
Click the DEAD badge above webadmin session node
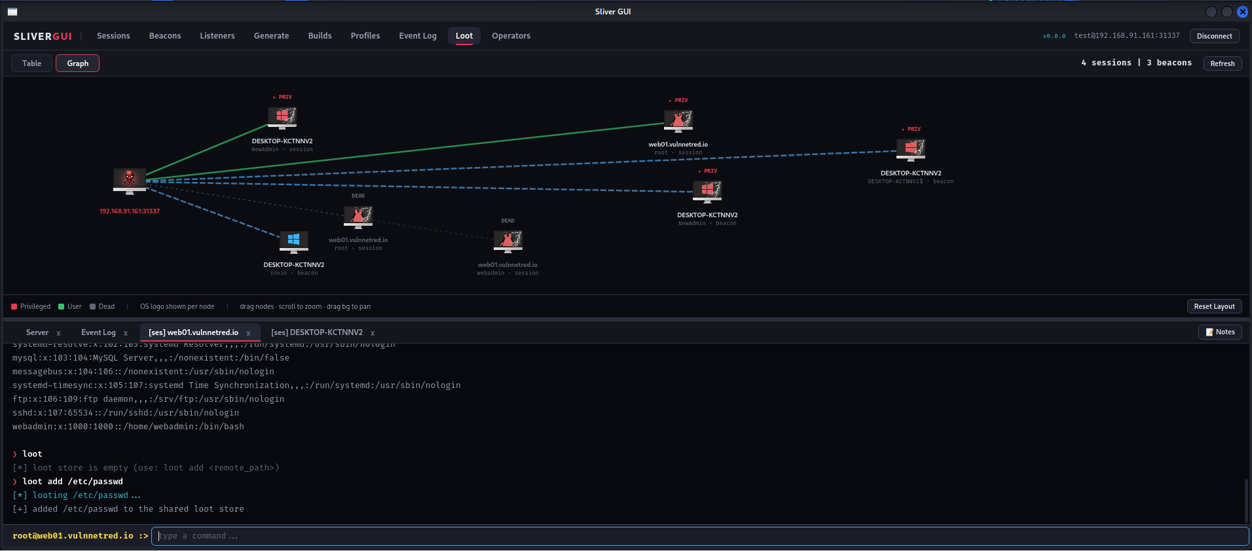[508, 221]
